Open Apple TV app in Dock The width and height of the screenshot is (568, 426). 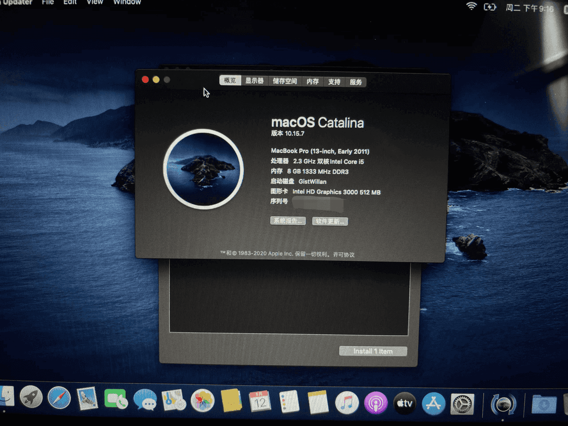[x=405, y=404]
